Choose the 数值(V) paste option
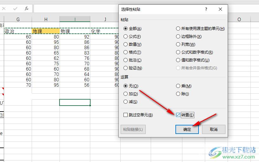 coord(132,44)
